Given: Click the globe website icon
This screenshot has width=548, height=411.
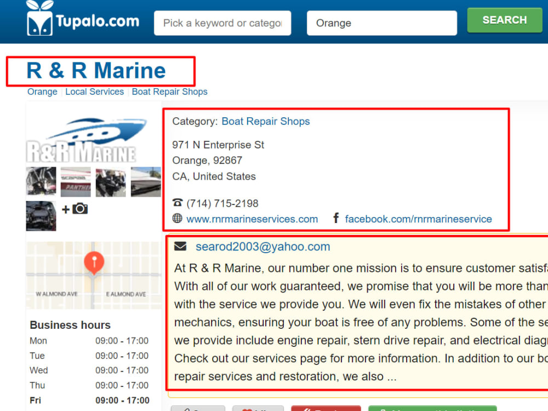Looking at the screenshot, I should [177, 219].
